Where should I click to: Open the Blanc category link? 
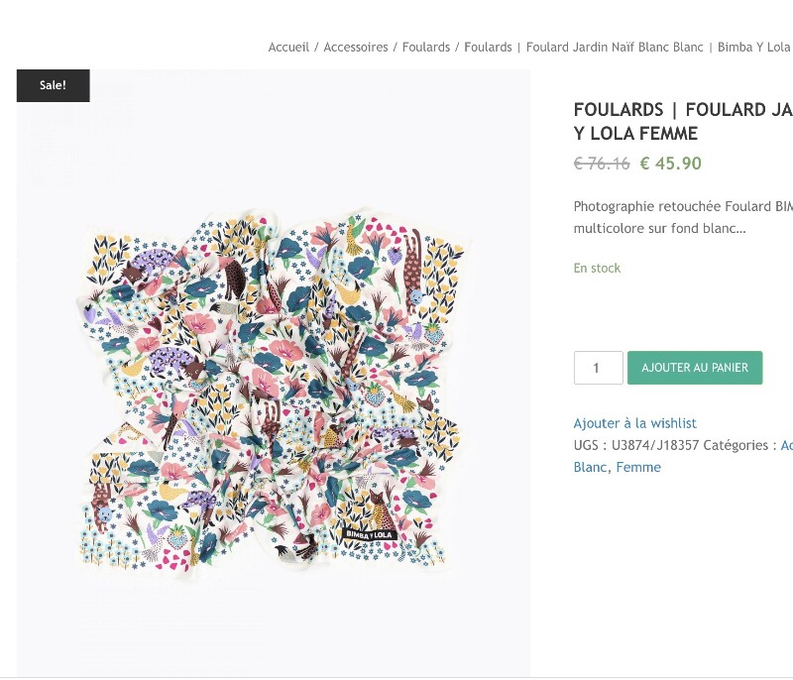590,467
